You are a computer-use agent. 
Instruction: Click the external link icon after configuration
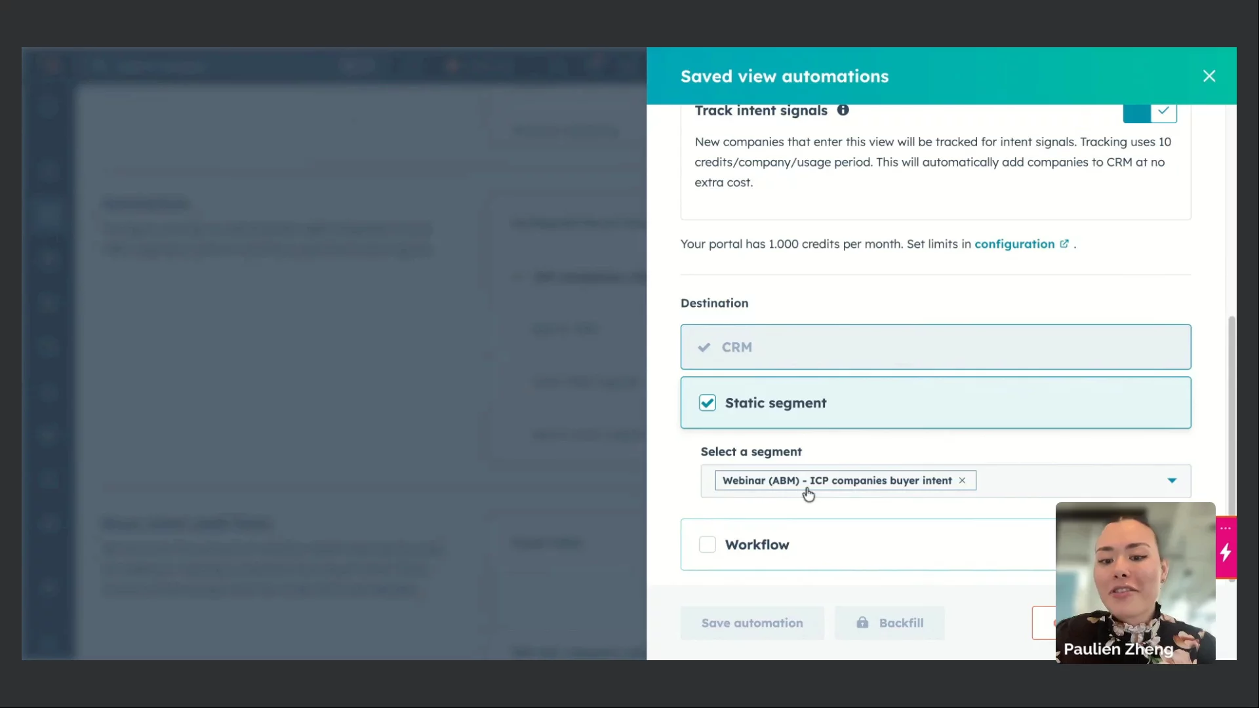(x=1064, y=244)
